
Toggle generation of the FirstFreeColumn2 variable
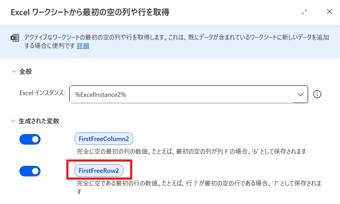30,139
